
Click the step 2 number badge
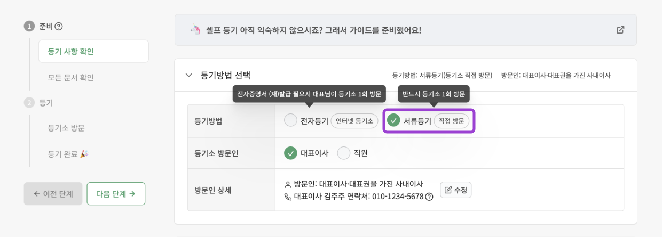[x=29, y=103]
